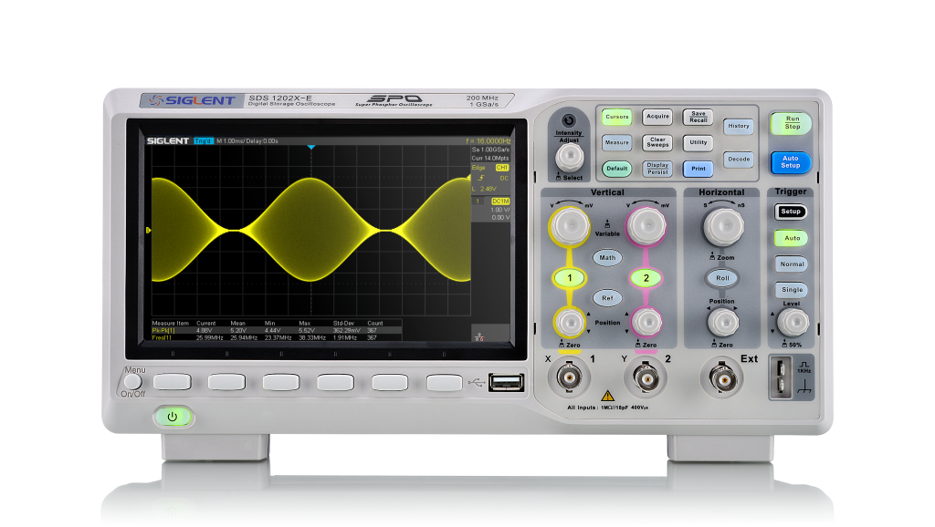Toggle channel 1 with the yellow 1 button
This screenshot has width=935, height=527.
[x=570, y=277]
